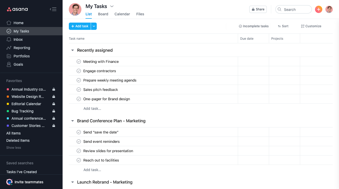Click the My Tasks checkmark icon in the sidebar

click(9, 31)
